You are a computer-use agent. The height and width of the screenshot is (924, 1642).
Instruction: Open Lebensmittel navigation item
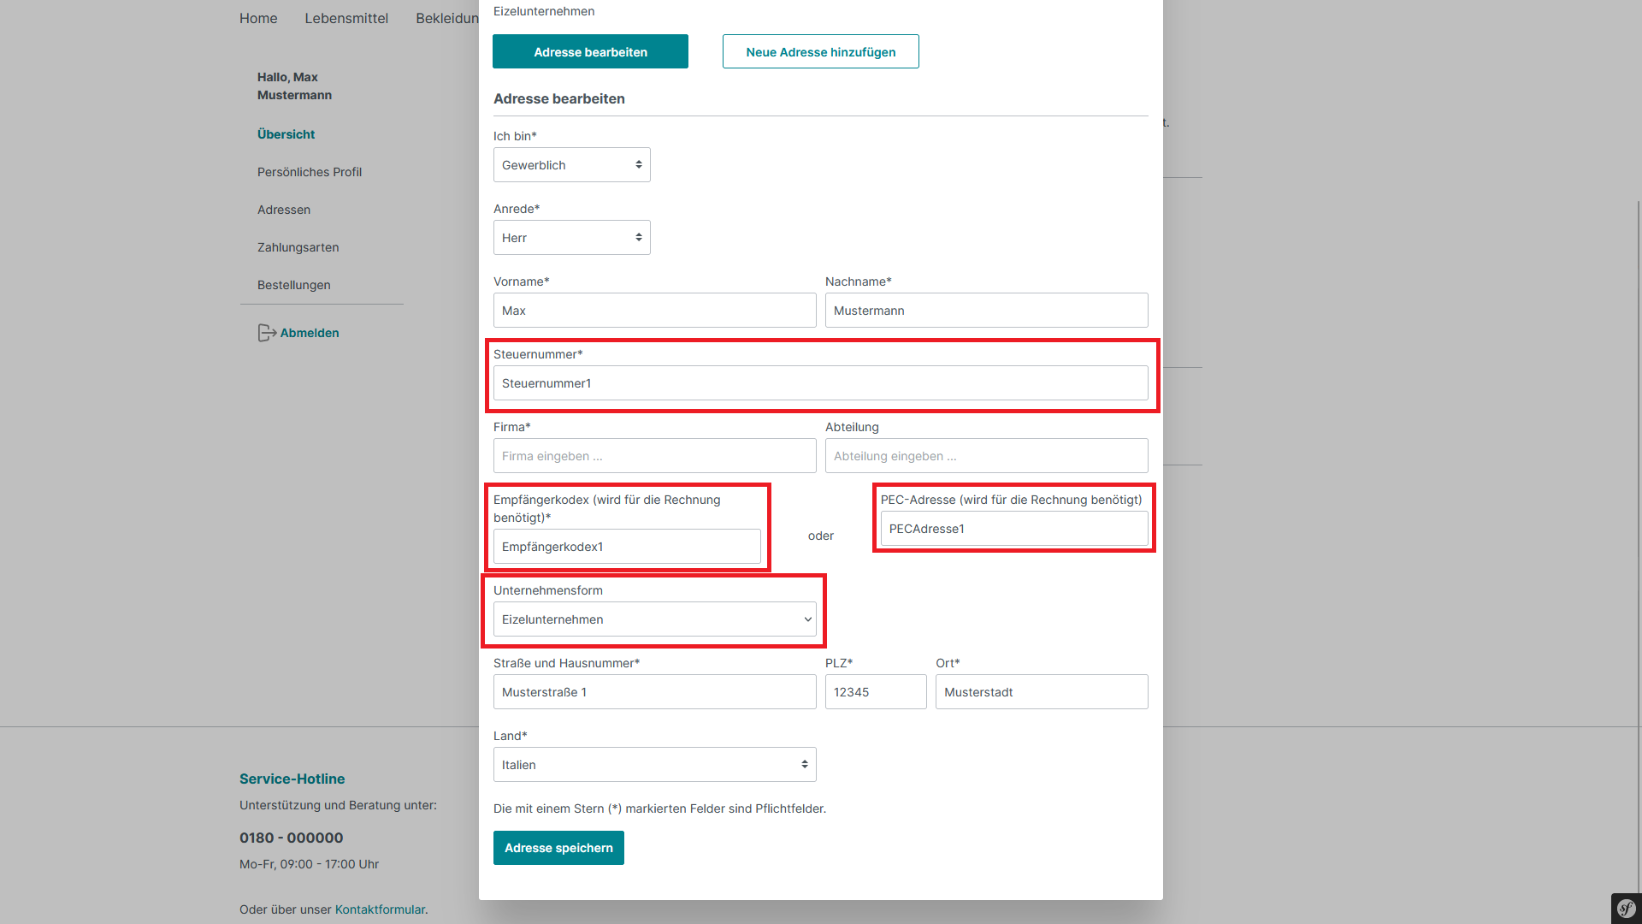coord(346,18)
